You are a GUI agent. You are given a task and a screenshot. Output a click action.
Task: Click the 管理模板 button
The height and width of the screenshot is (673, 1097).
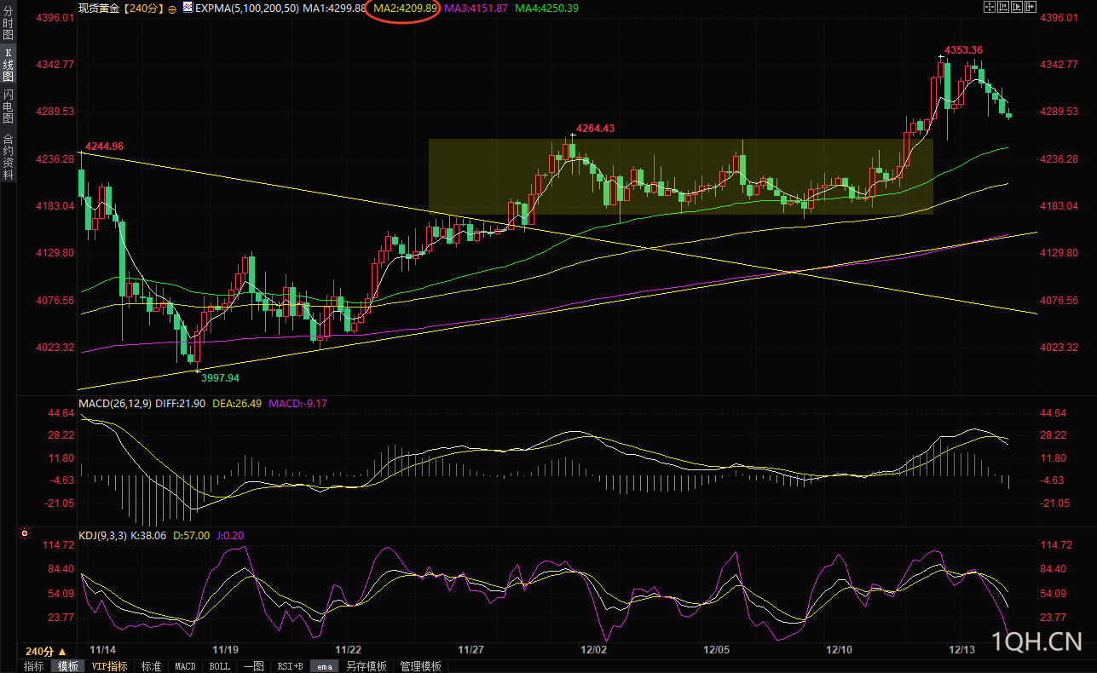pyautogui.click(x=420, y=666)
